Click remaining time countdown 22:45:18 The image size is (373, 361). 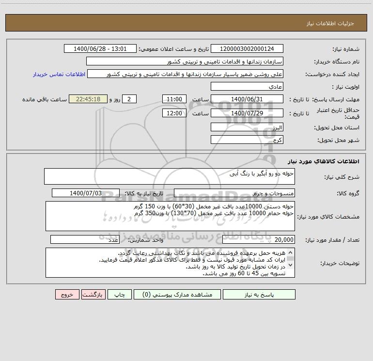(x=88, y=99)
